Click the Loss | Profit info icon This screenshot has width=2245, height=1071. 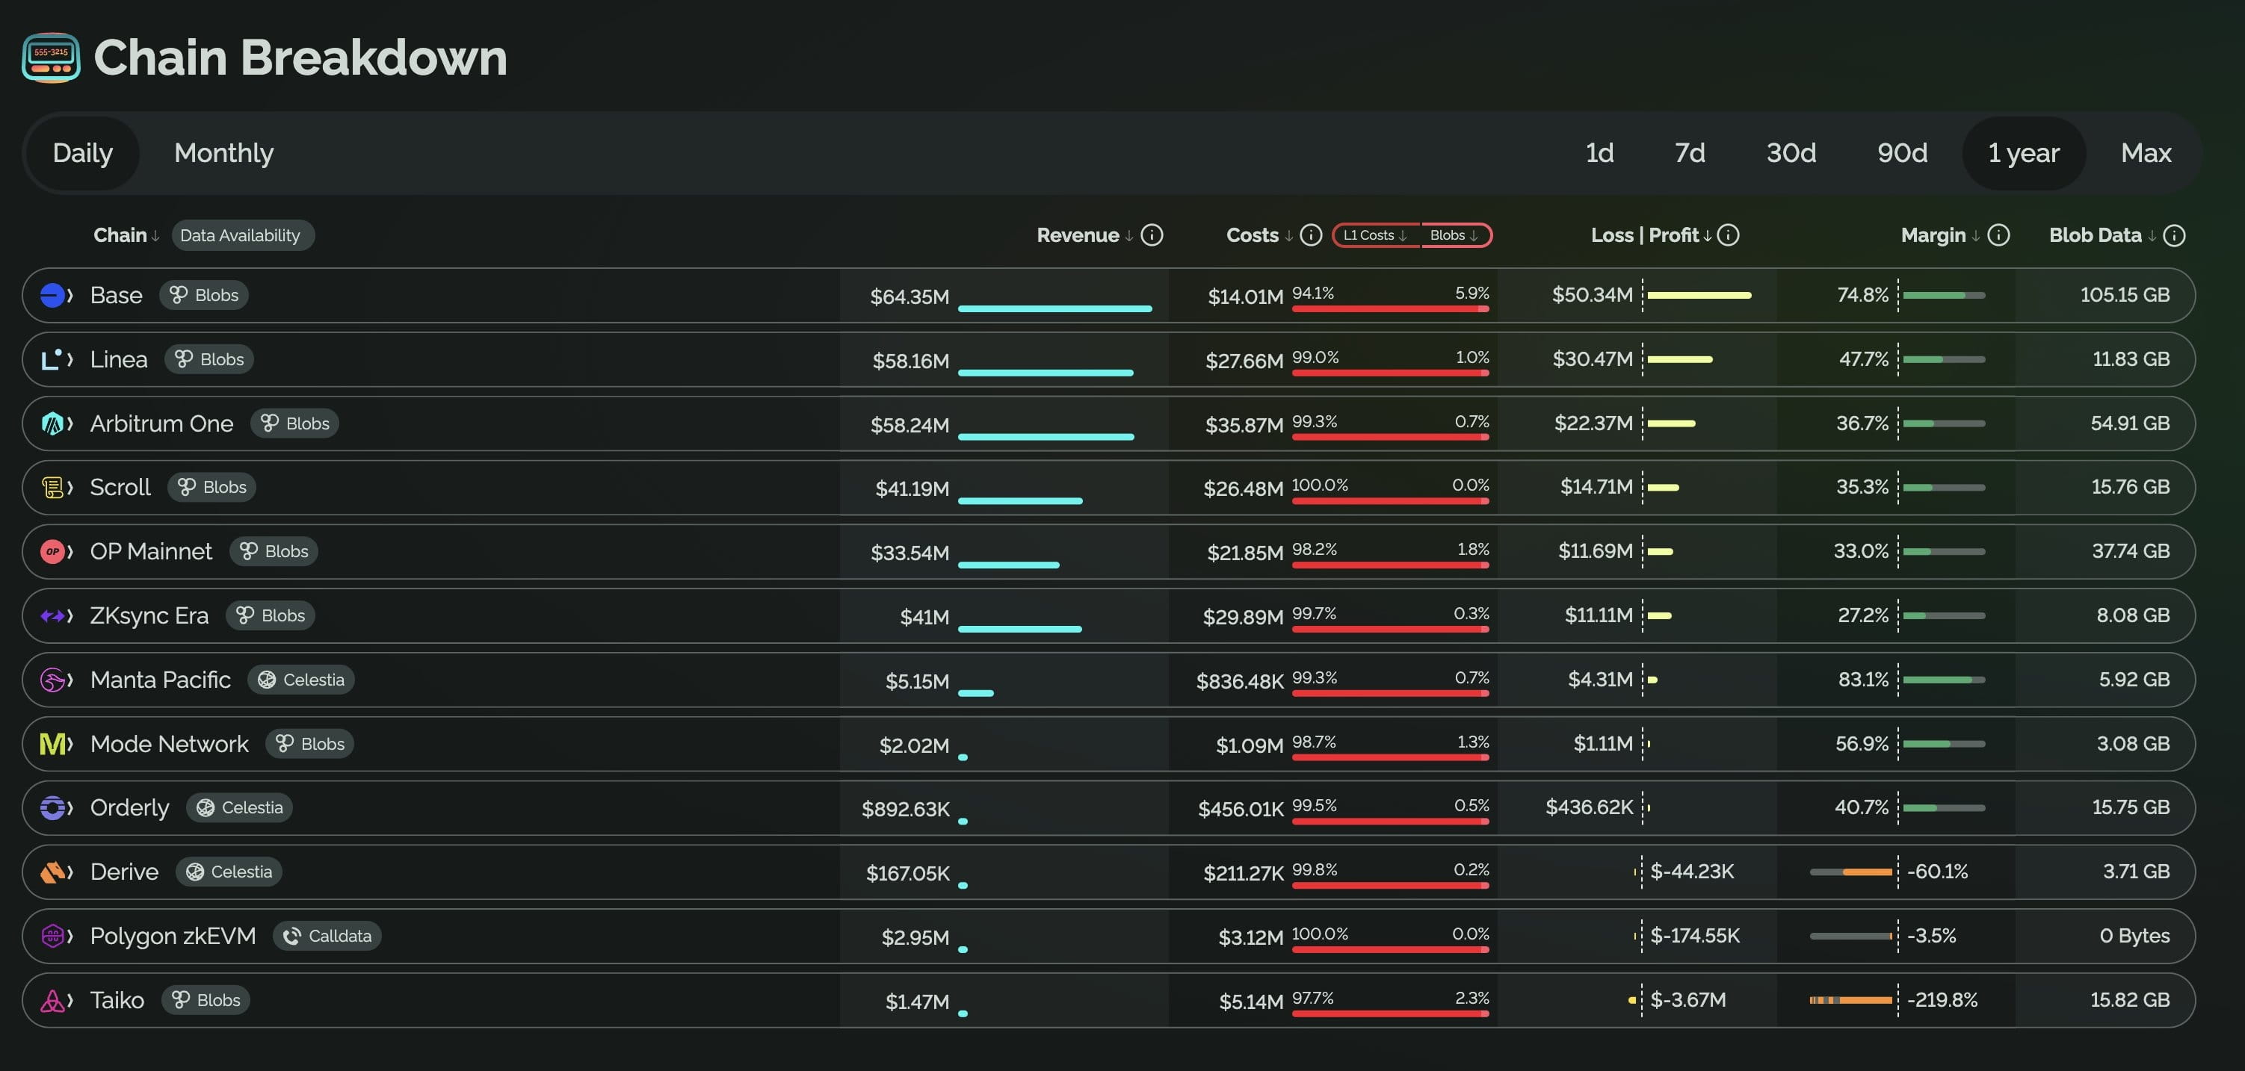click(1728, 235)
